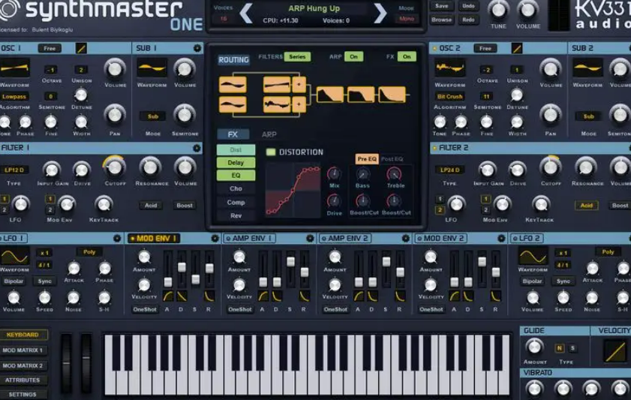Switch to the FX tab
Image resolution: width=631 pixels, height=400 pixels.
click(x=233, y=134)
